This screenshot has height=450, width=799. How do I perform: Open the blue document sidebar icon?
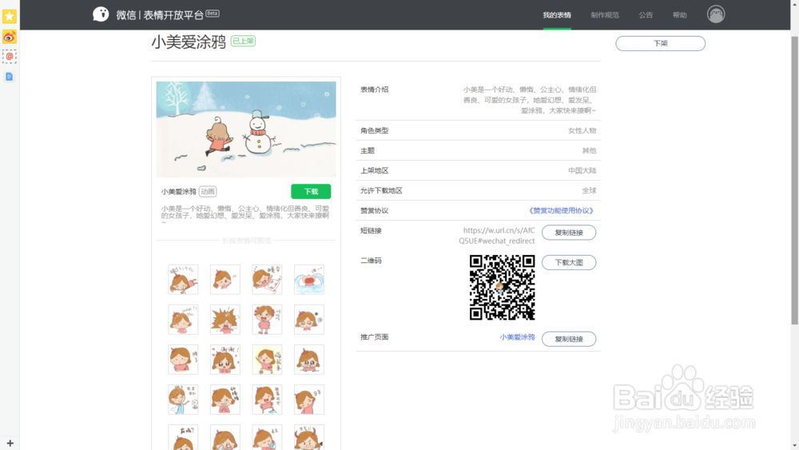9,77
